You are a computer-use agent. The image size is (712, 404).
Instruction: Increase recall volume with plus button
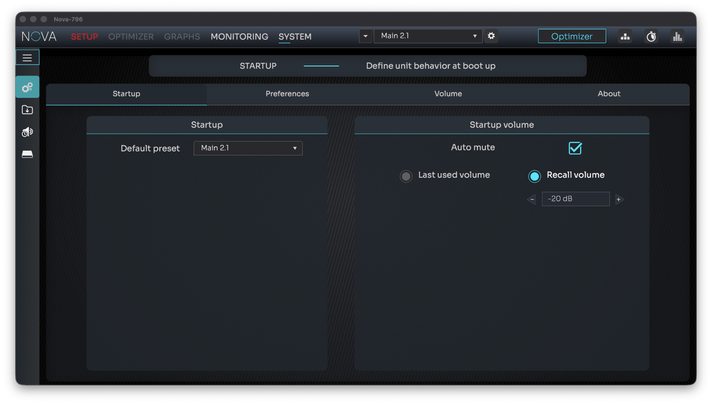[x=618, y=199]
